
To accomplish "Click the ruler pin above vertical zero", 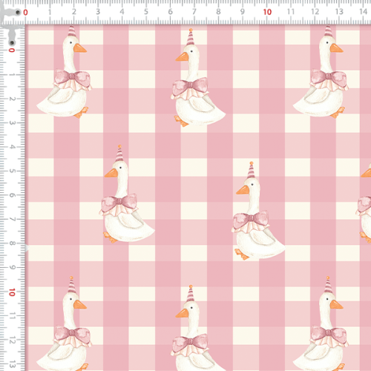I will click(12, 43).
